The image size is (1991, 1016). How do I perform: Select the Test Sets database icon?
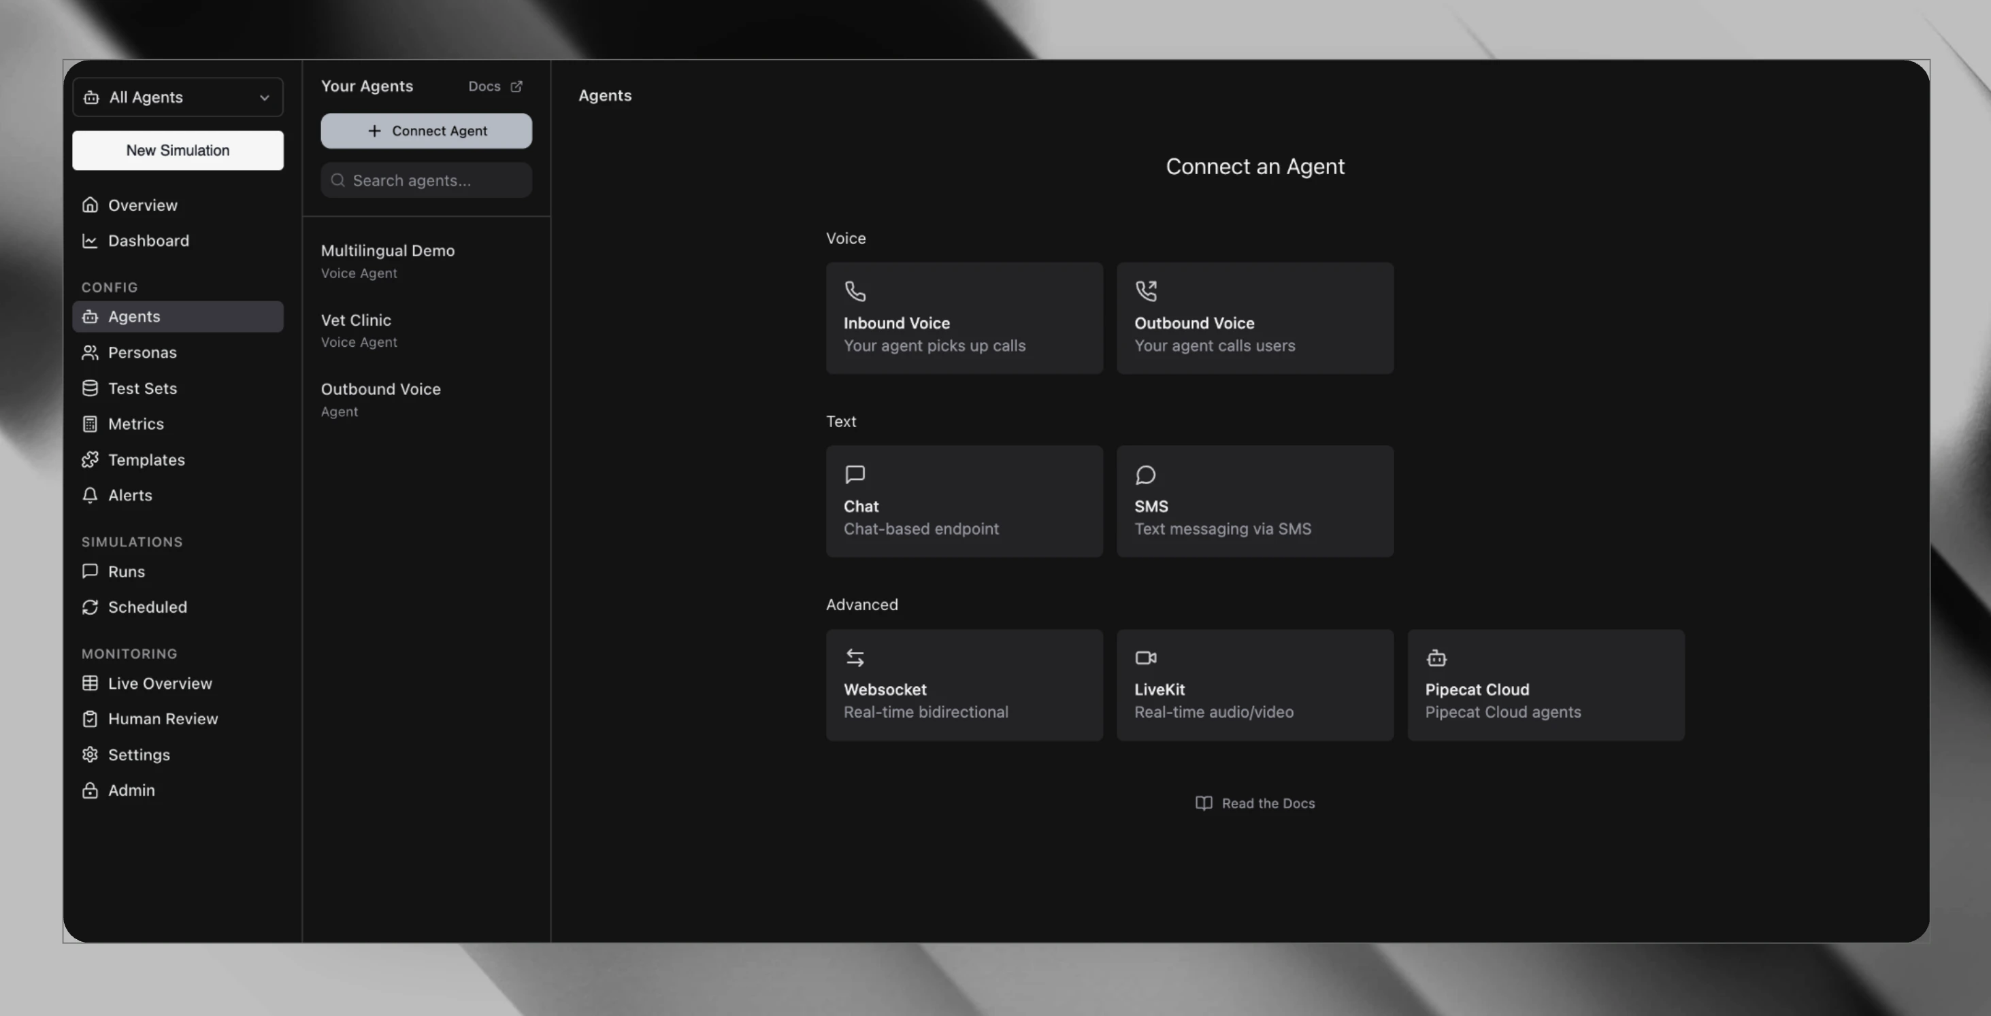[x=90, y=388]
